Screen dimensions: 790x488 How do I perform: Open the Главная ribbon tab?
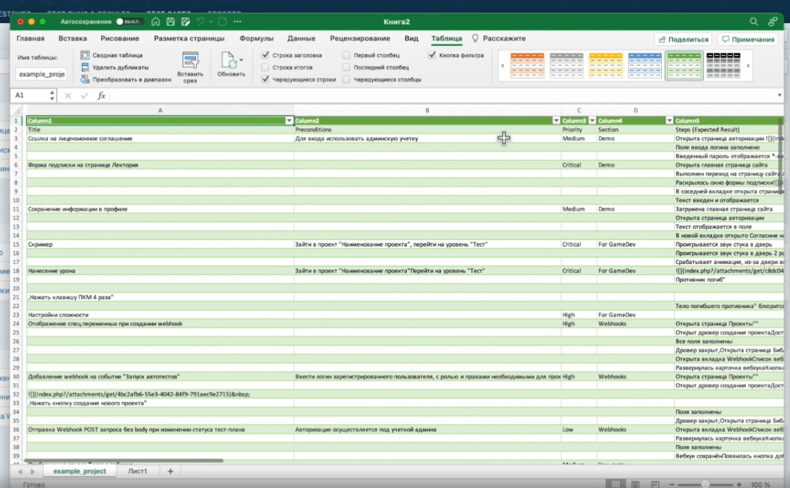[31, 38]
